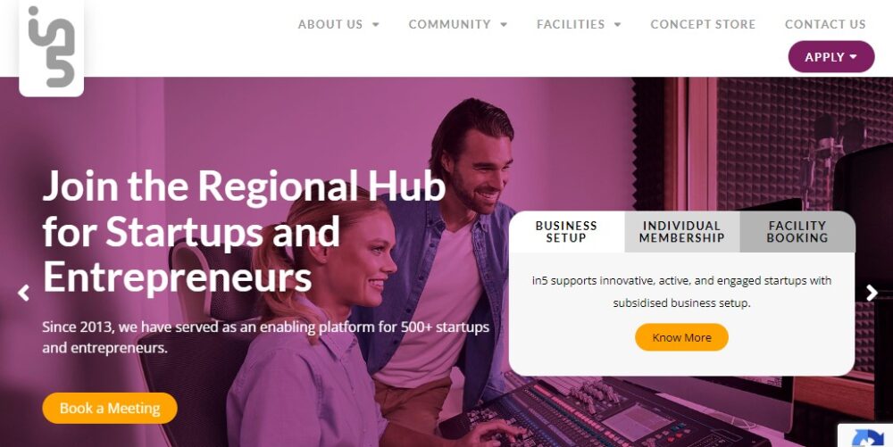
Task: Expand the About Us menu
Action: (338, 24)
